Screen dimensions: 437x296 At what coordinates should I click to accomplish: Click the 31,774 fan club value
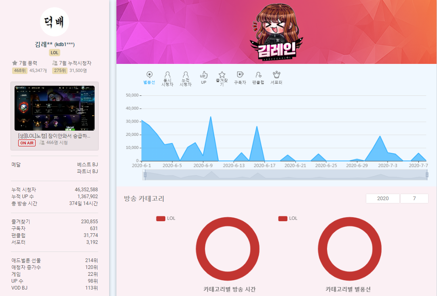point(91,235)
